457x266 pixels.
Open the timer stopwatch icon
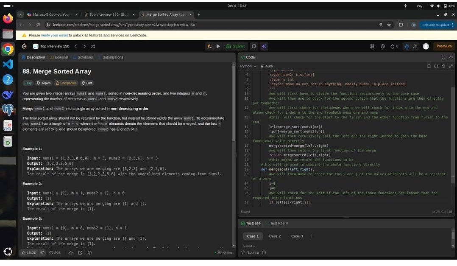tap(407, 46)
